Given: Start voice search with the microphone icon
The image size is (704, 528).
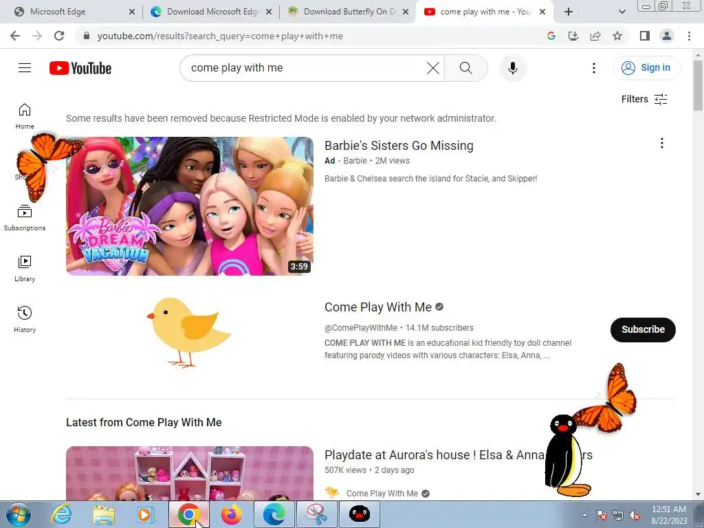Looking at the screenshot, I should coord(513,68).
